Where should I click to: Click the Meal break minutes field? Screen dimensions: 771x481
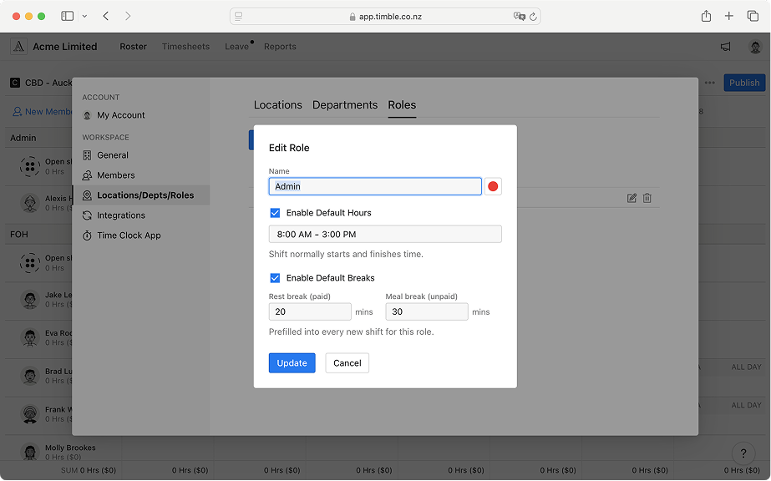(427, 311)
